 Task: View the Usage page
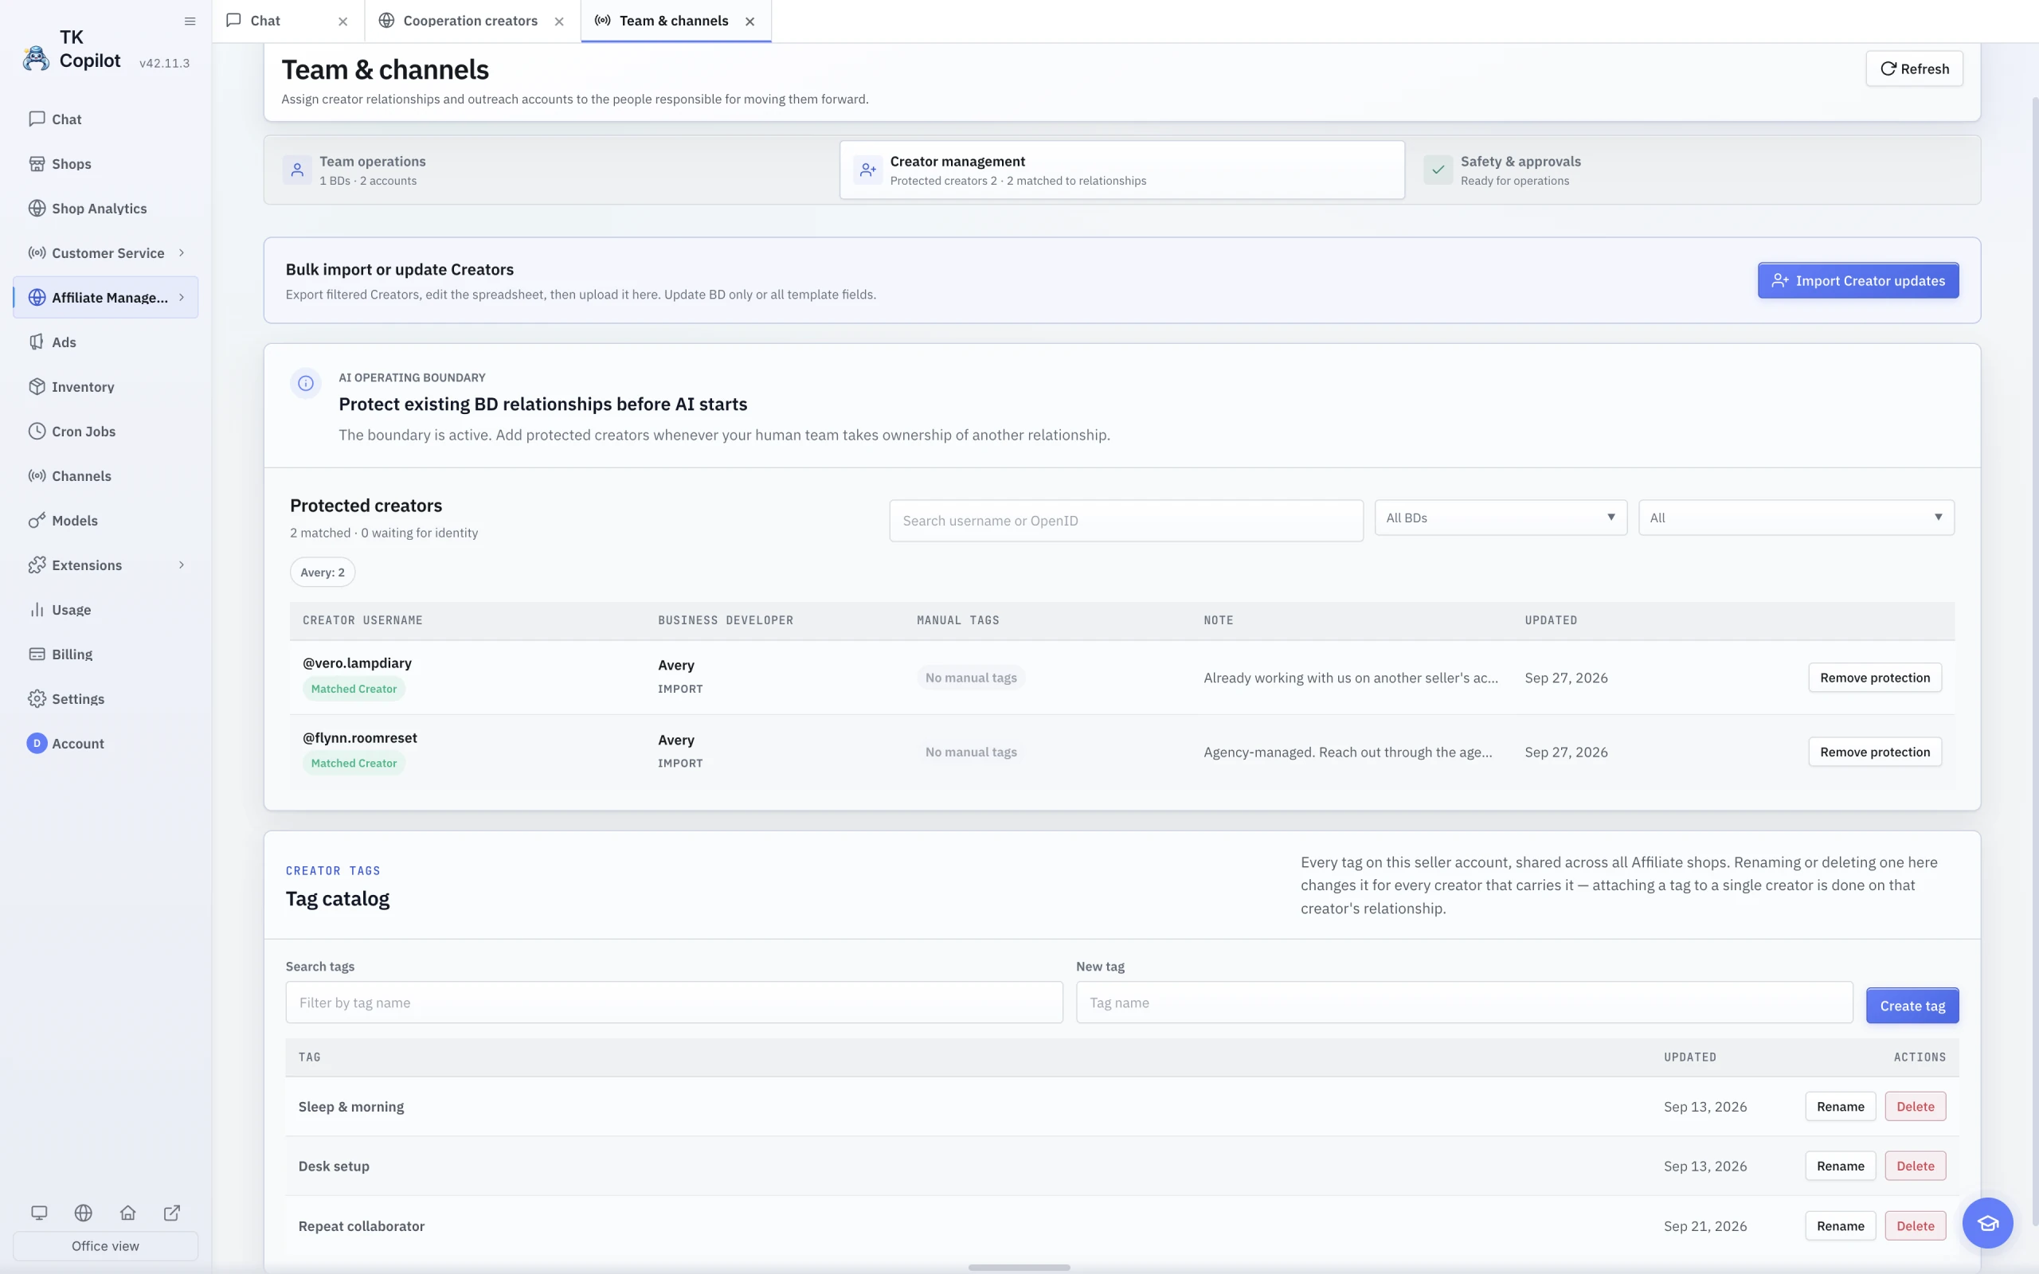tap(105, 610)
